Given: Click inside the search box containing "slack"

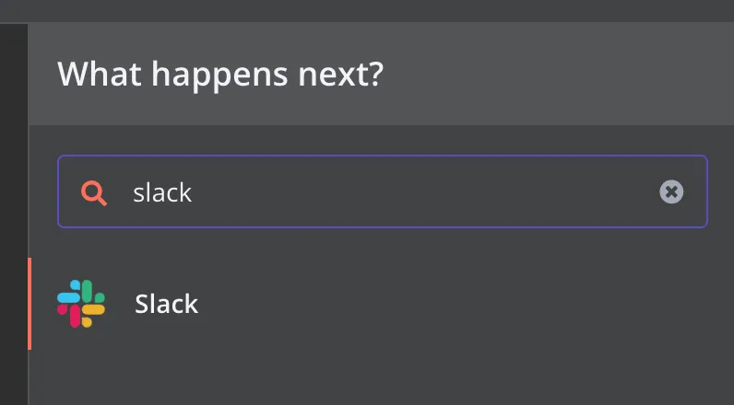Looking at the screenshot, I should [383, 191].
